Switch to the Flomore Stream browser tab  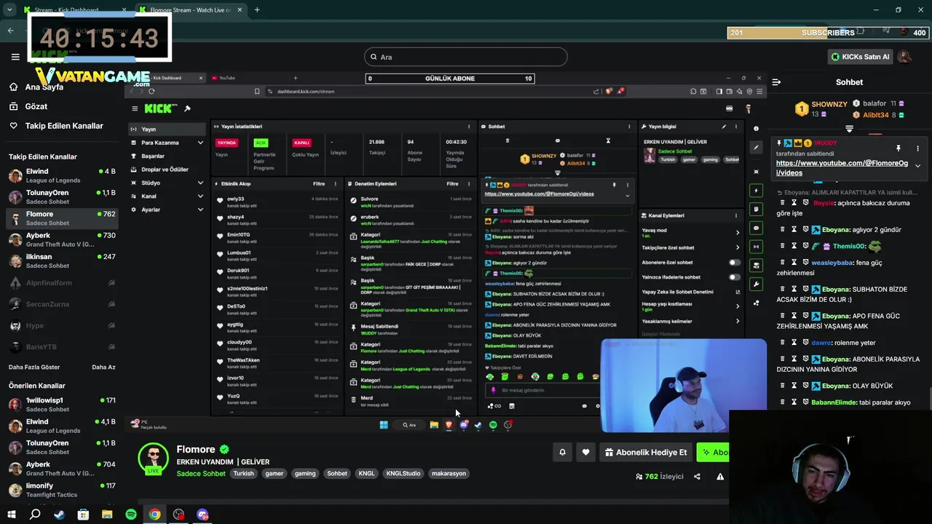pyautogui.click(x=189, y=10)
